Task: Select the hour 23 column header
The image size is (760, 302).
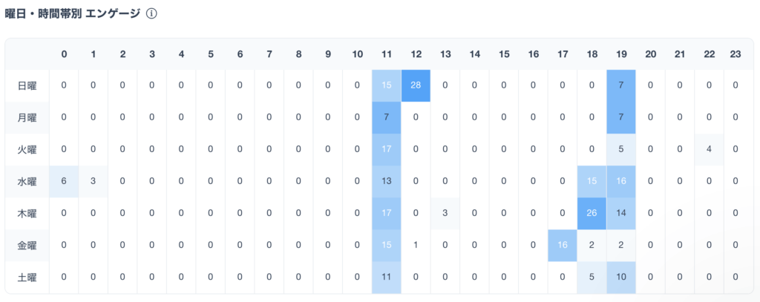Action: [x=736, y=54]
